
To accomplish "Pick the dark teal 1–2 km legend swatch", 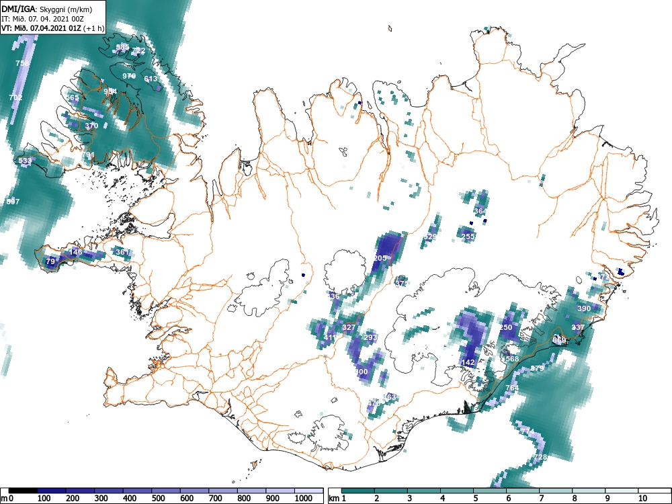I will tap(358, 491).
